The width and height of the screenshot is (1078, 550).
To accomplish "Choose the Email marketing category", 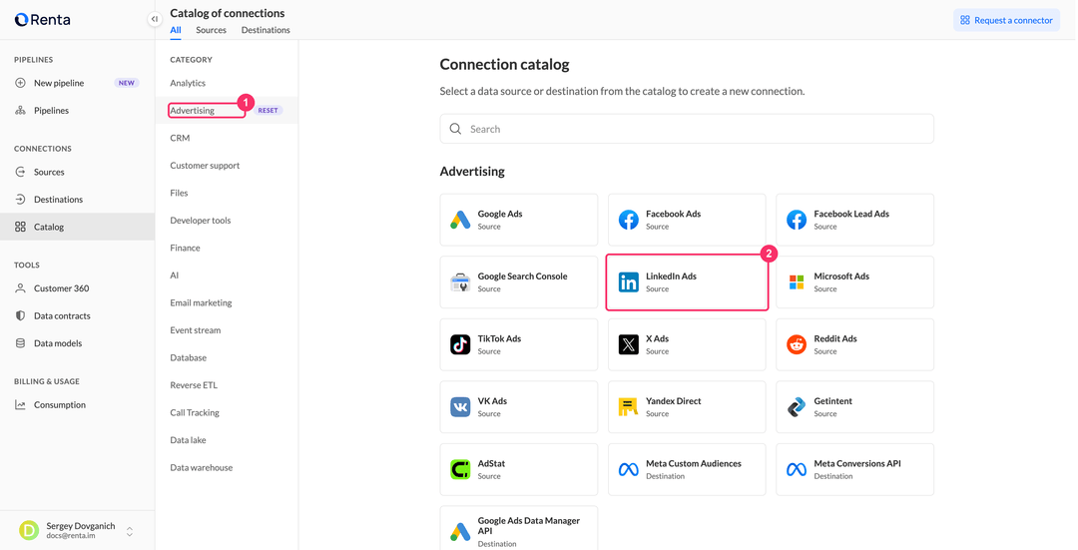I will 201,303.
